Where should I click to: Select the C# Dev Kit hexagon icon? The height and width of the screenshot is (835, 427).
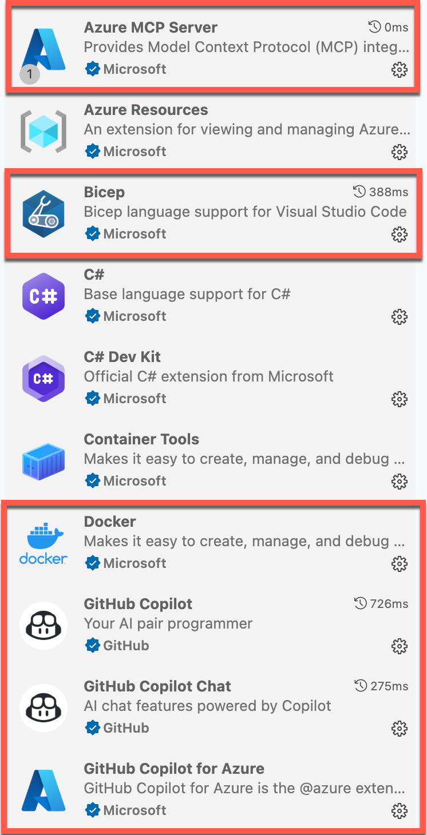pos(43,379)
